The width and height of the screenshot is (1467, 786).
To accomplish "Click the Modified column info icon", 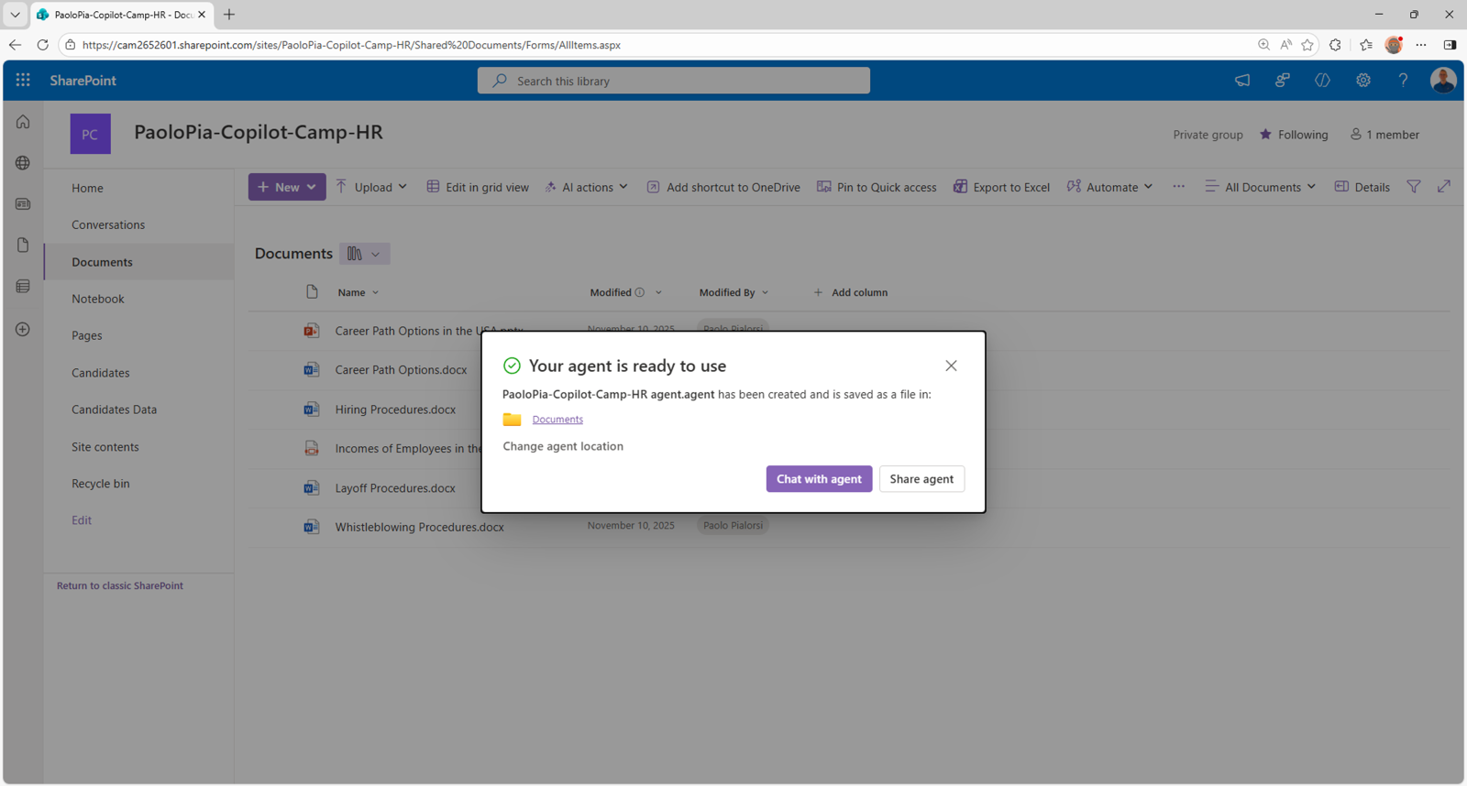I will [640, 292].
